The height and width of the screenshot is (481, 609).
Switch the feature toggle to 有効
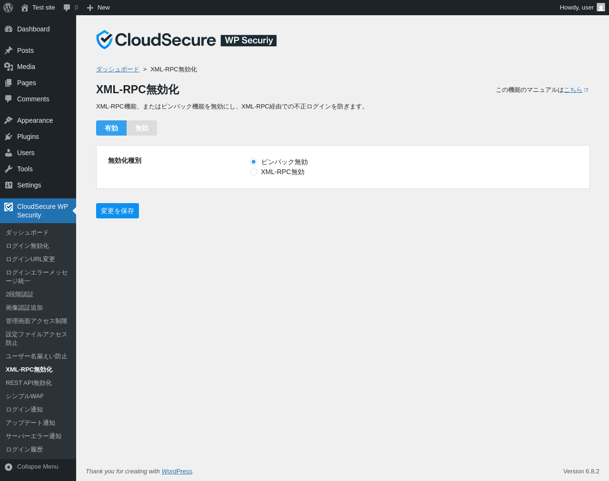pyautogui.click(x=111, y=128)
